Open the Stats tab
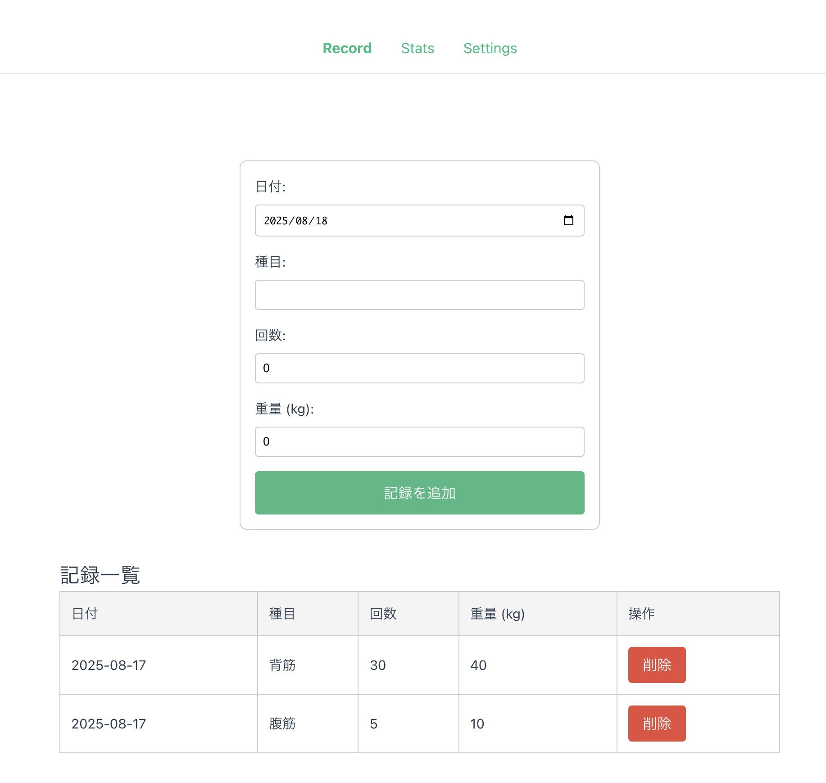Screen dimensions: 826x783 click(418, 48)
